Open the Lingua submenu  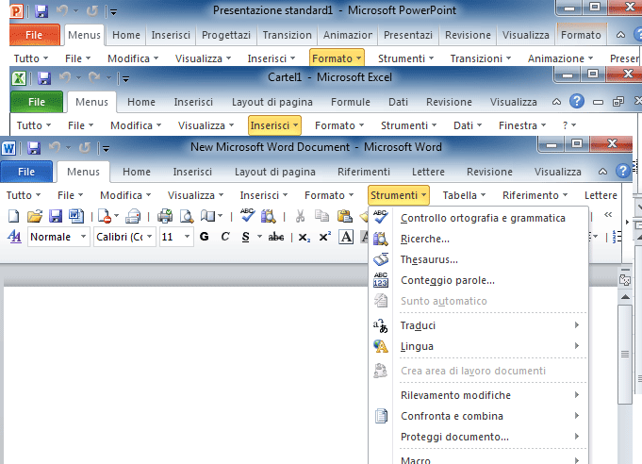pyautogui.click(x=478, y=346)
